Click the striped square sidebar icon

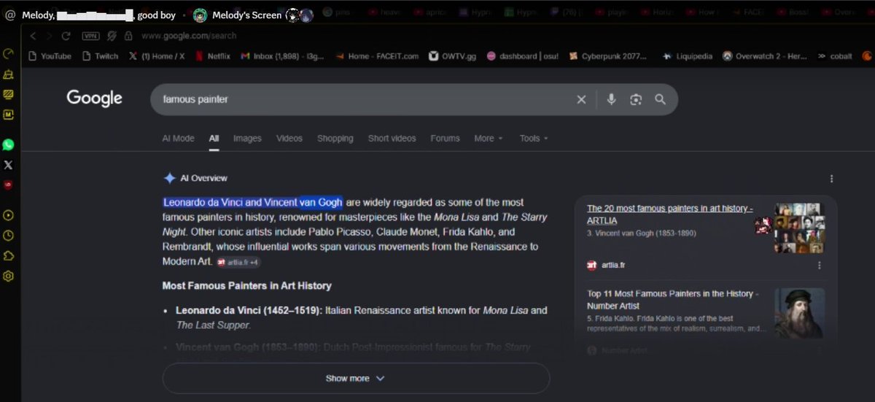pyautogui.click(x=9, y=94)
